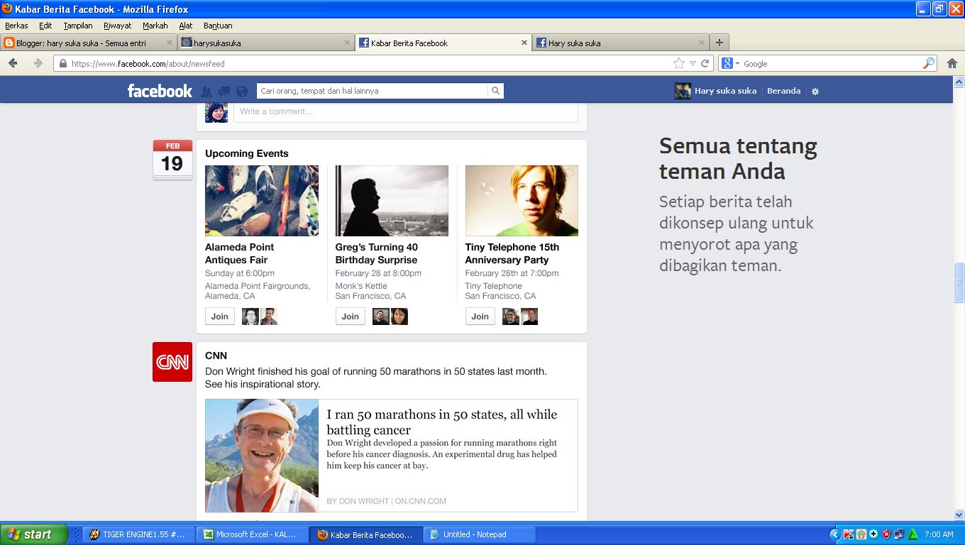Image resolution: width=965 pixels, height=545 pixels.
Task: Join the Tiny Telephone Anniversary Party
Action: [x=480, y=316]
